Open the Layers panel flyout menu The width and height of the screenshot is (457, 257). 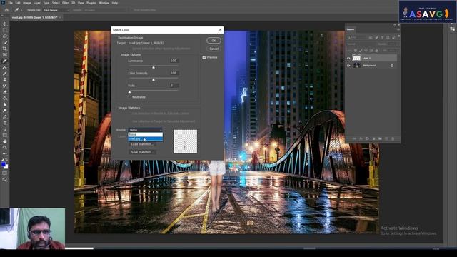pyautogui.click(x=398, y=29)
